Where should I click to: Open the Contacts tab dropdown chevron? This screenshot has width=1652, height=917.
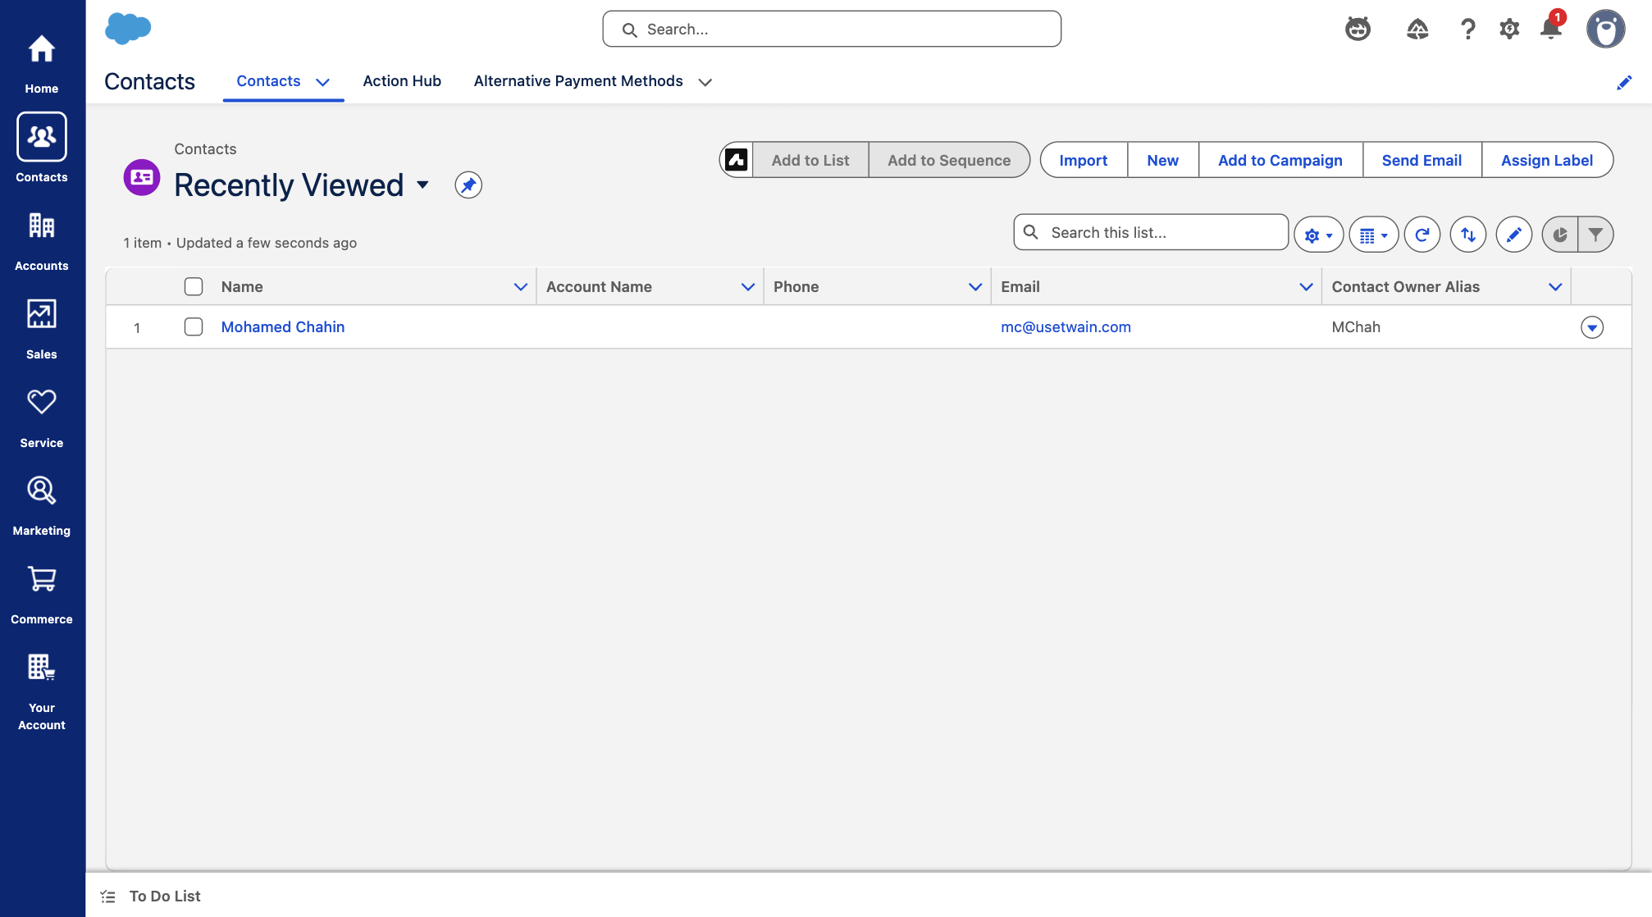pos(323,82)
